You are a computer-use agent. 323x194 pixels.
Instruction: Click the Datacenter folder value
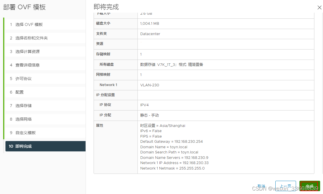point(150,34)
